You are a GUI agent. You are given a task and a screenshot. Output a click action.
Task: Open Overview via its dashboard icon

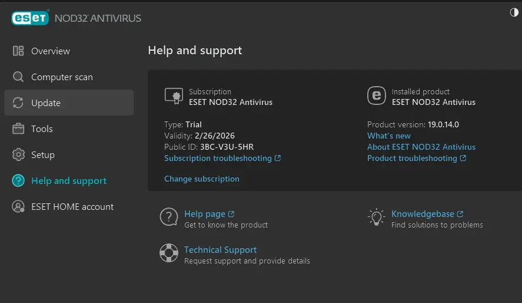18,51
